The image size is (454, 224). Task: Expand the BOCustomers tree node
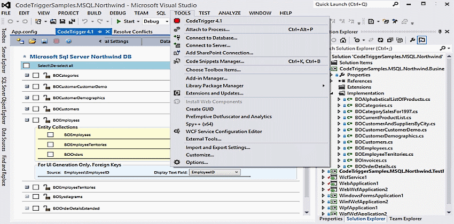coord(26,109)
